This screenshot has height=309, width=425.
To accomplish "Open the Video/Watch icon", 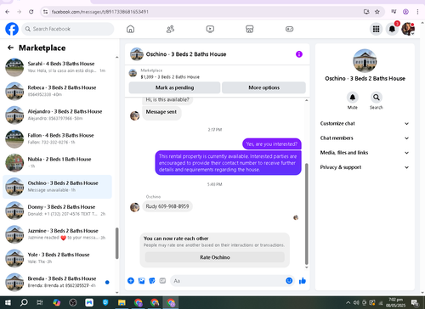I will pyautogui.click(x=210, y=29).
